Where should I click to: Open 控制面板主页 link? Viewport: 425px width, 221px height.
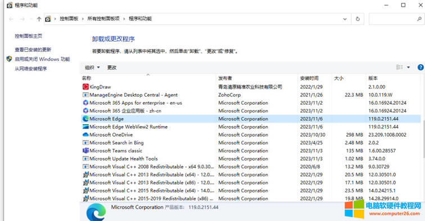pyautogui.click(x=29, y=36)
